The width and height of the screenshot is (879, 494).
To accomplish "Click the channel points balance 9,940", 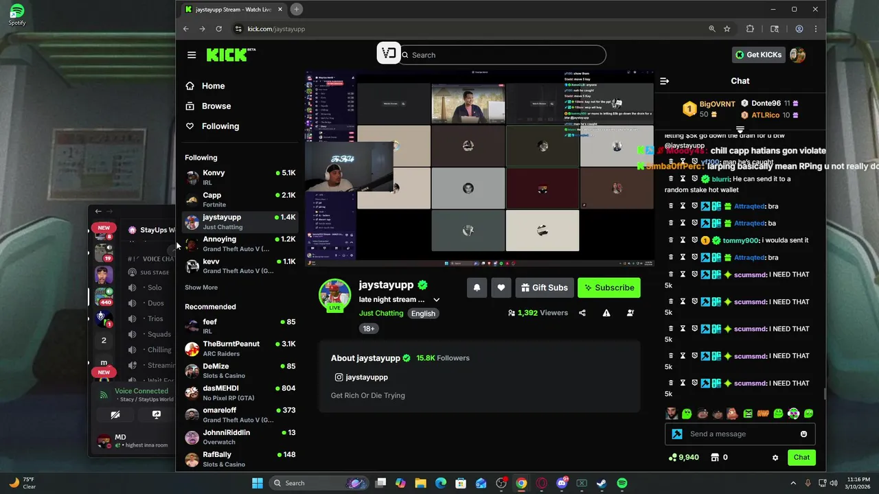I will (x=683, y=458).
